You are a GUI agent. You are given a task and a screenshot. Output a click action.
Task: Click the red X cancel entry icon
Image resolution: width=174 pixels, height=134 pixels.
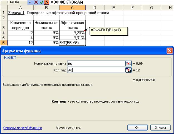click(x=36, y=2)
